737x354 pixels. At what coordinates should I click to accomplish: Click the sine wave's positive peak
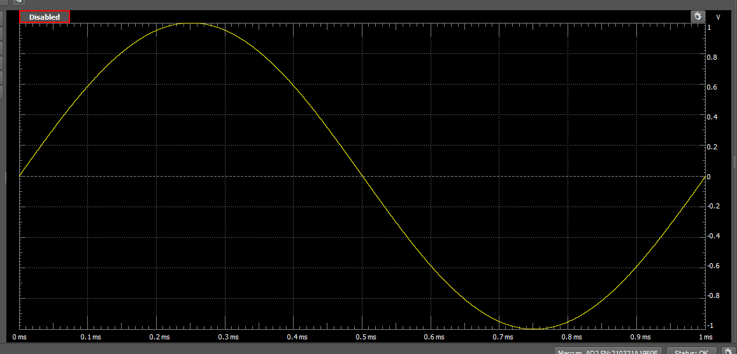190,24
